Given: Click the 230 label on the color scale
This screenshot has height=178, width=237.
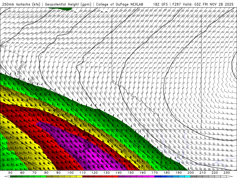Looking at the screenshot, I should coord(227,173).
